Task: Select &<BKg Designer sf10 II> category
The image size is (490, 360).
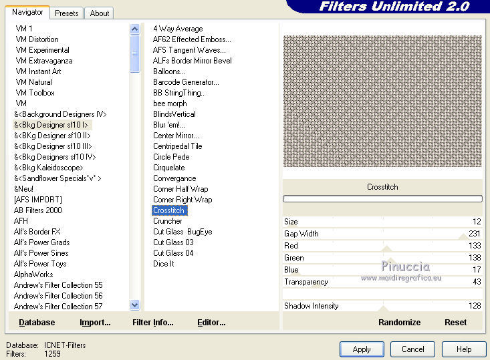Action: [x=52, y=136]
